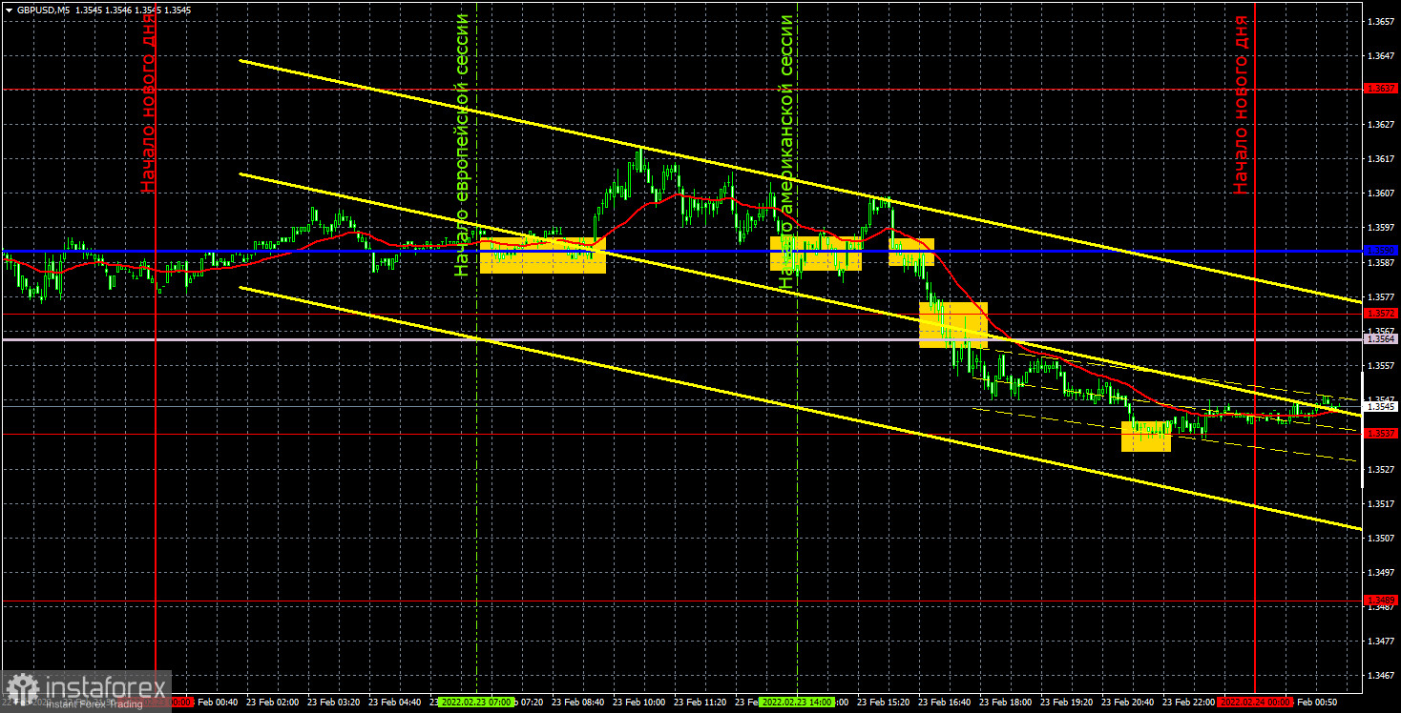Click the 23 Feb 15:20 time label
This screenshot has height=713, width=1401.
(x=883, y=702)
